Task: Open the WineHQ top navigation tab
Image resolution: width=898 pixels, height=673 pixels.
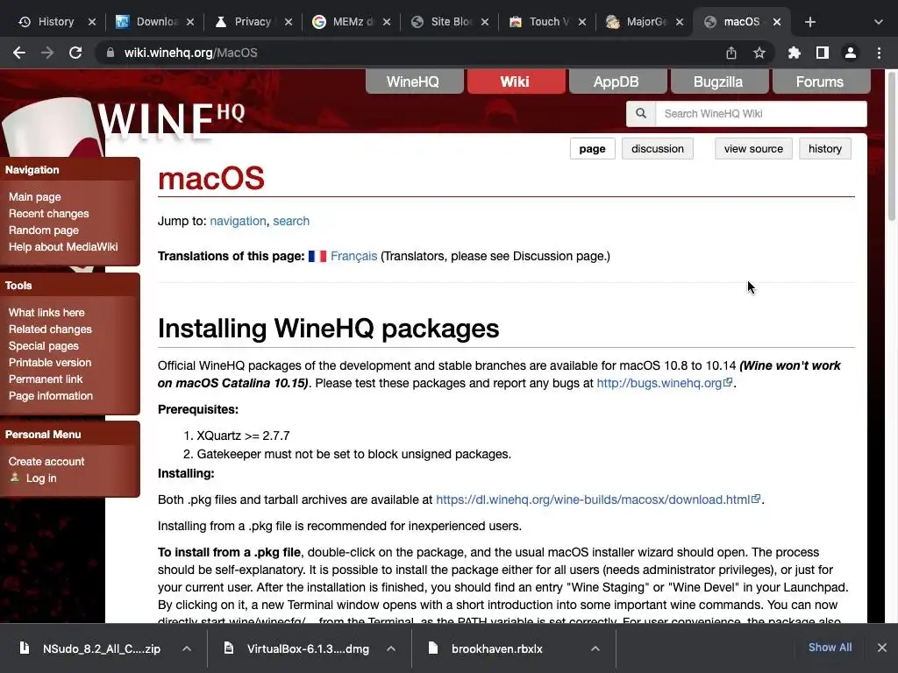Action: 414,81
